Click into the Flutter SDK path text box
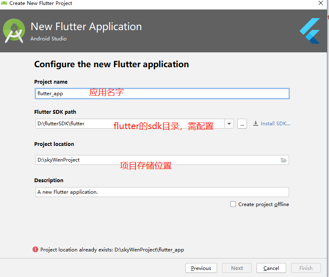This screenshot has width=329, height=277. (130, 123)
